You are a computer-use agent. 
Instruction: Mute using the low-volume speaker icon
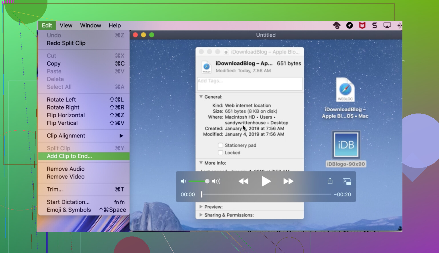[x=183, y=181]
